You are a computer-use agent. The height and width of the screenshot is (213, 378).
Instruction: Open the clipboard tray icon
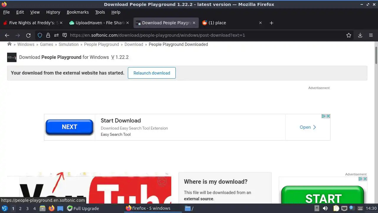click(x=336, y=208)
